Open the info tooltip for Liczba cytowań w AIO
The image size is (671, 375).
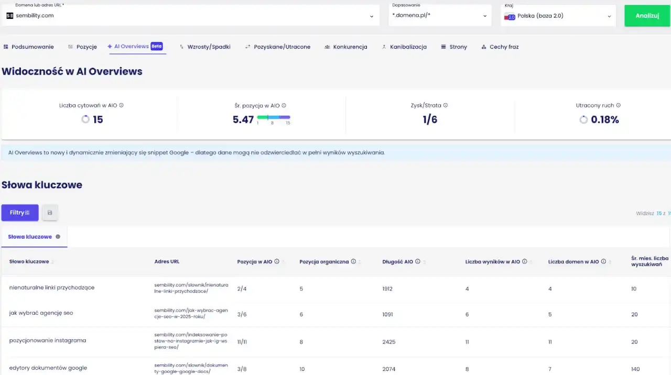121,105
